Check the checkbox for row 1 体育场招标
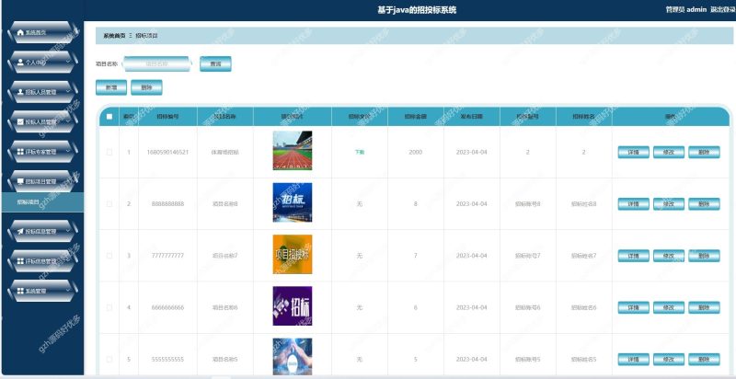The image size is (736, 379). [109, 152]
